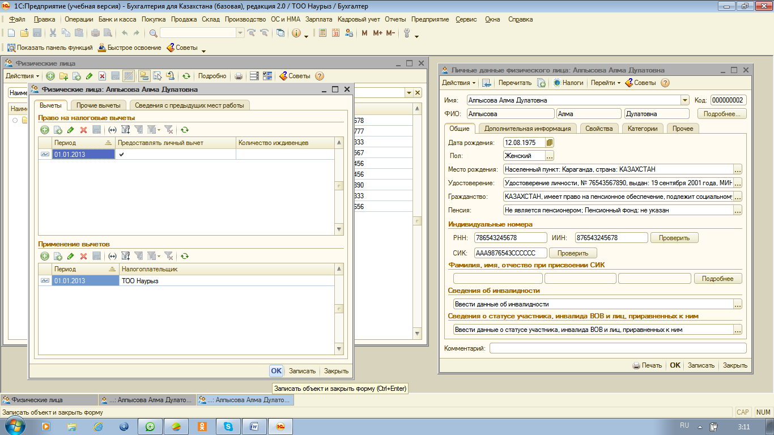Open the Кадровый учет menu

point(359,19)
